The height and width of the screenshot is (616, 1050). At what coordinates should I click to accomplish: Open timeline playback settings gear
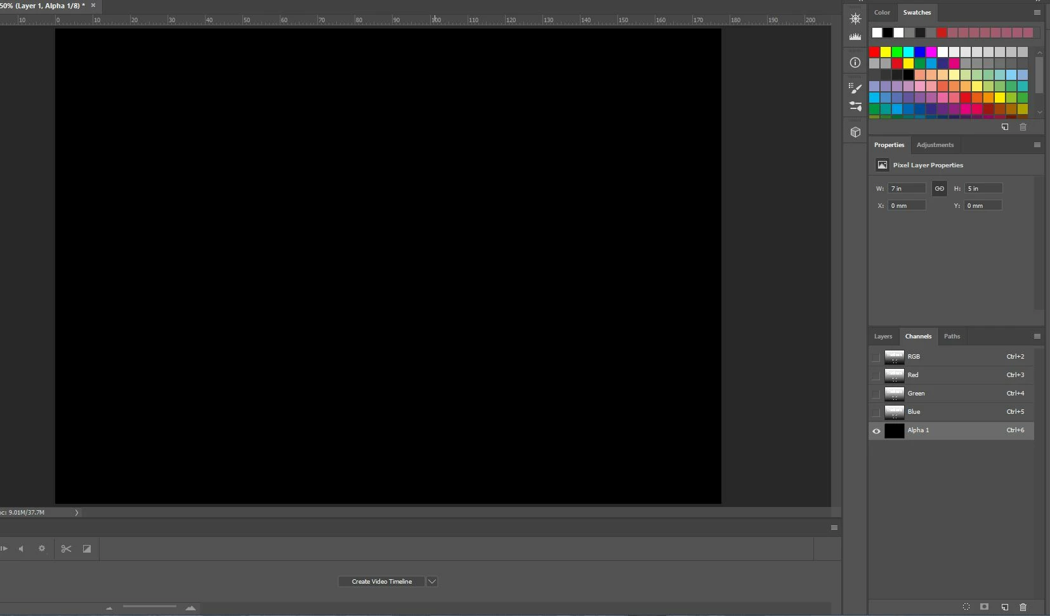(42, 549)
